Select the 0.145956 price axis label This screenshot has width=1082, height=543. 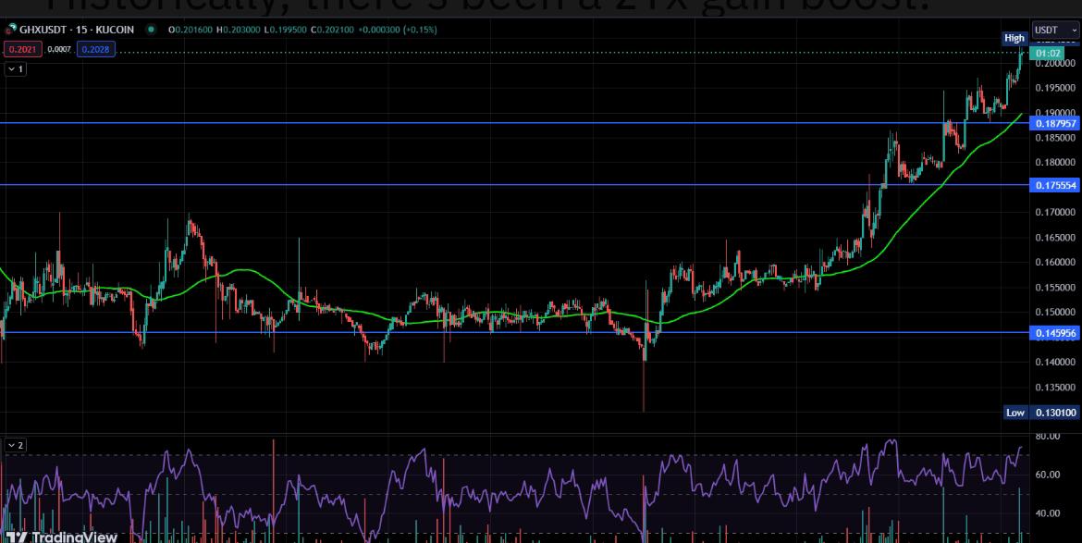[1054, 332]
